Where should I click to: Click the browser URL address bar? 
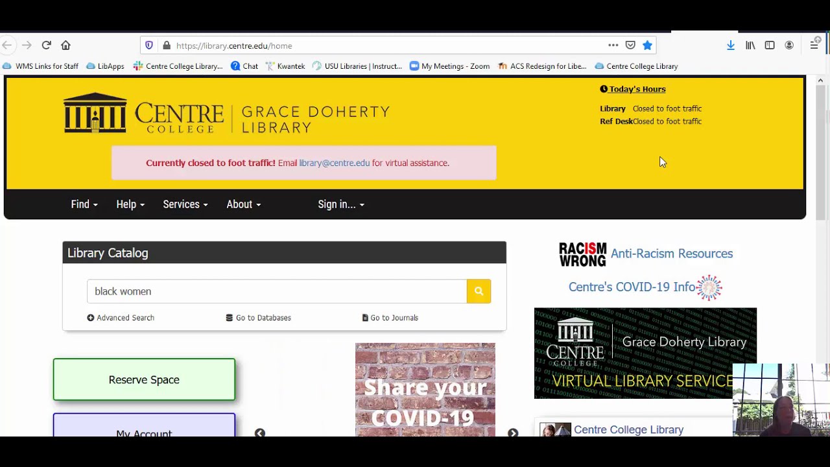pos(389,45)
